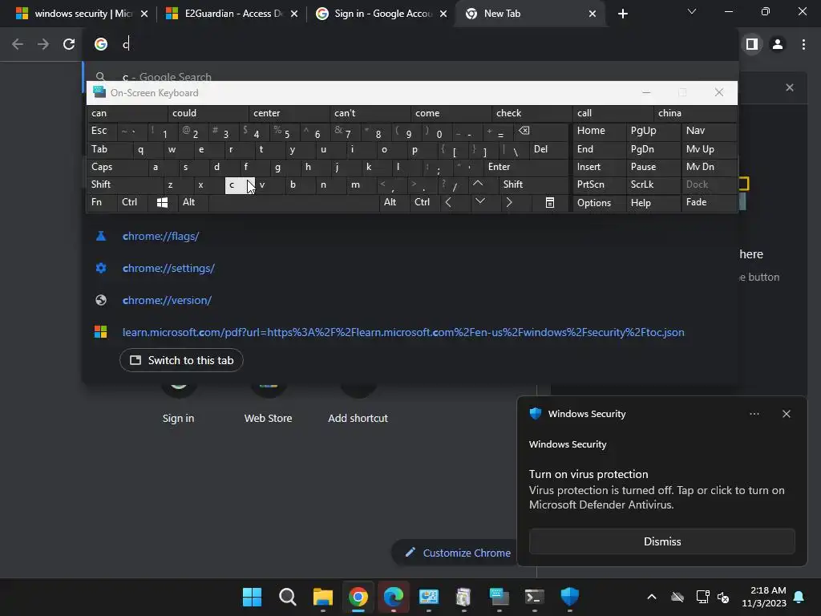The width and height of the screenshot is (821, 616).
Task: Toggle the Caps key on the keyboard
Action: coord(116,167)
